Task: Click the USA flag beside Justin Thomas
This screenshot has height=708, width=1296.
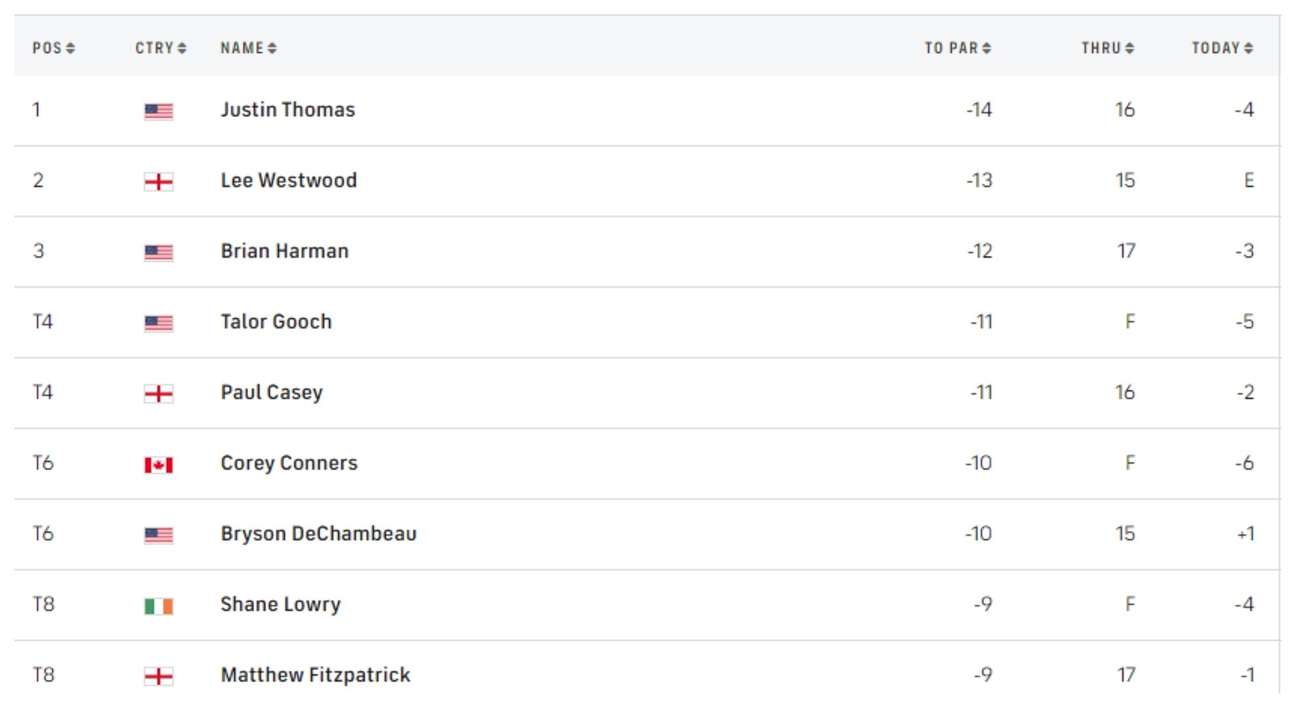Action: coord(158,111)
